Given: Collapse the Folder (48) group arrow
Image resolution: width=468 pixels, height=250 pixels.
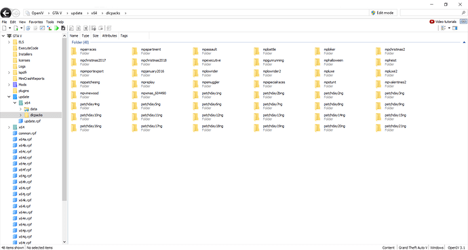Looking at the screenshot, I should point(464,42).
